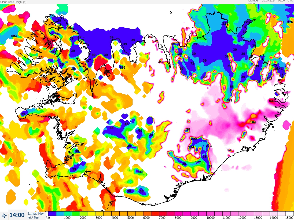
Task: Click the legend label 10000
Action: point(211,218)
